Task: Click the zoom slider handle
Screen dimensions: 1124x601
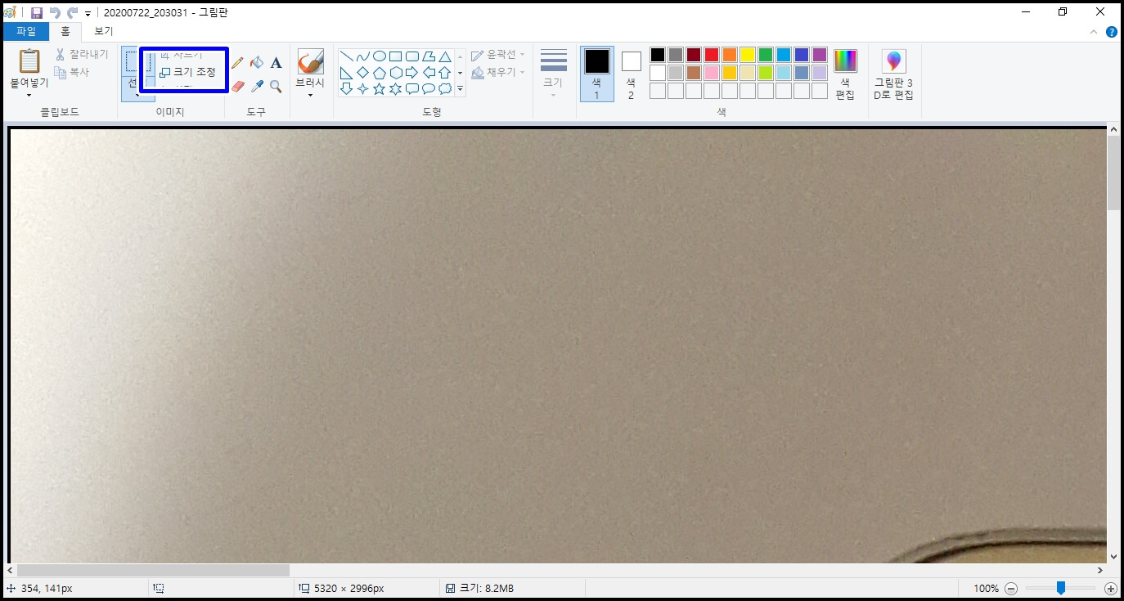Action: (1060, 588)
